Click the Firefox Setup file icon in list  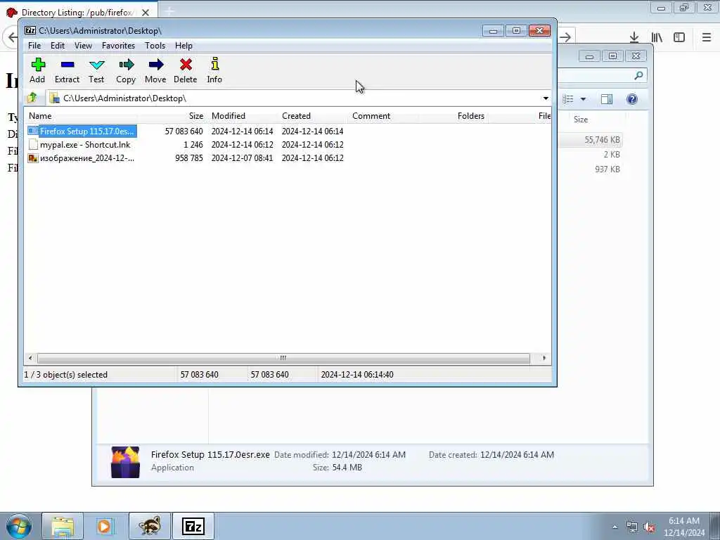(x=32, y=131)
